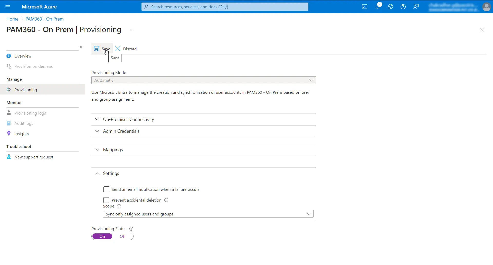The height and width of the screenshot is (265, 493).
Task: Open the help question mark icon
Action: coord(403,7)
